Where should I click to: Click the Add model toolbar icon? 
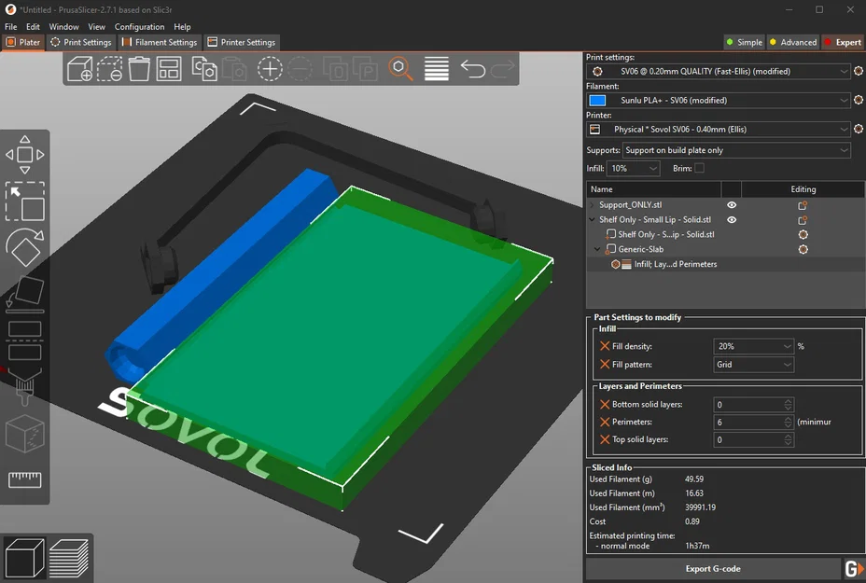pos(79,69)
